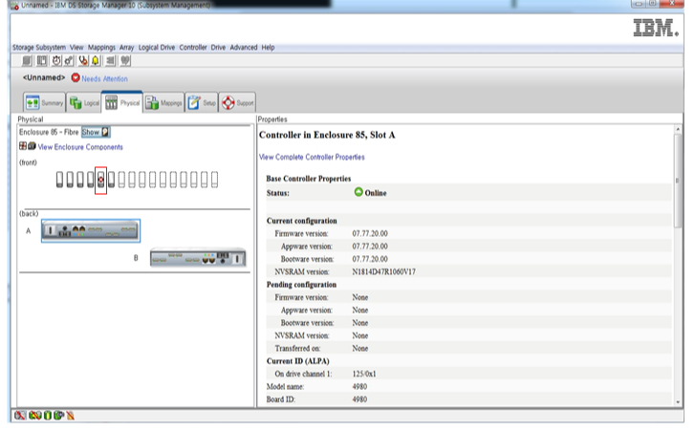Open the Array menu
695x430 pixels.
pos(127,48)
